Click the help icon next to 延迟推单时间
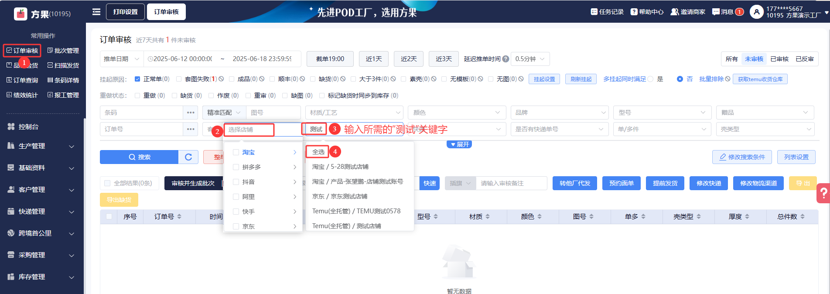The width and height of the screenshot is (830, 294). [x=506, y=59]
